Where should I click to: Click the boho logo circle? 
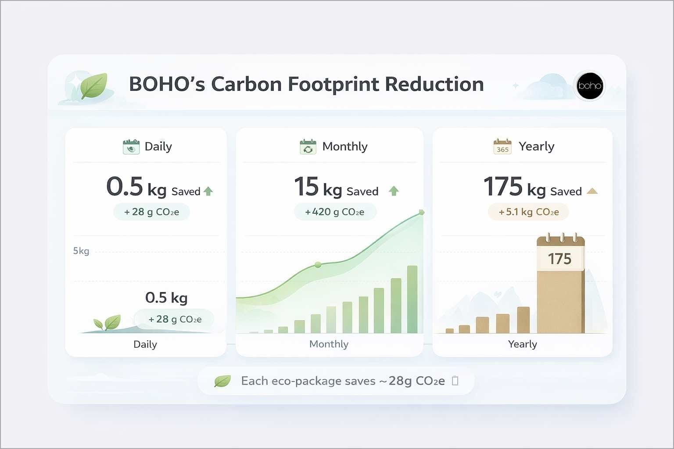(x=590, y=86)
